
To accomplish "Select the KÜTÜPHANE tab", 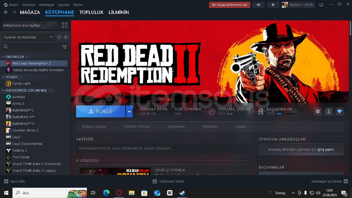I will (x=60, y=12).
